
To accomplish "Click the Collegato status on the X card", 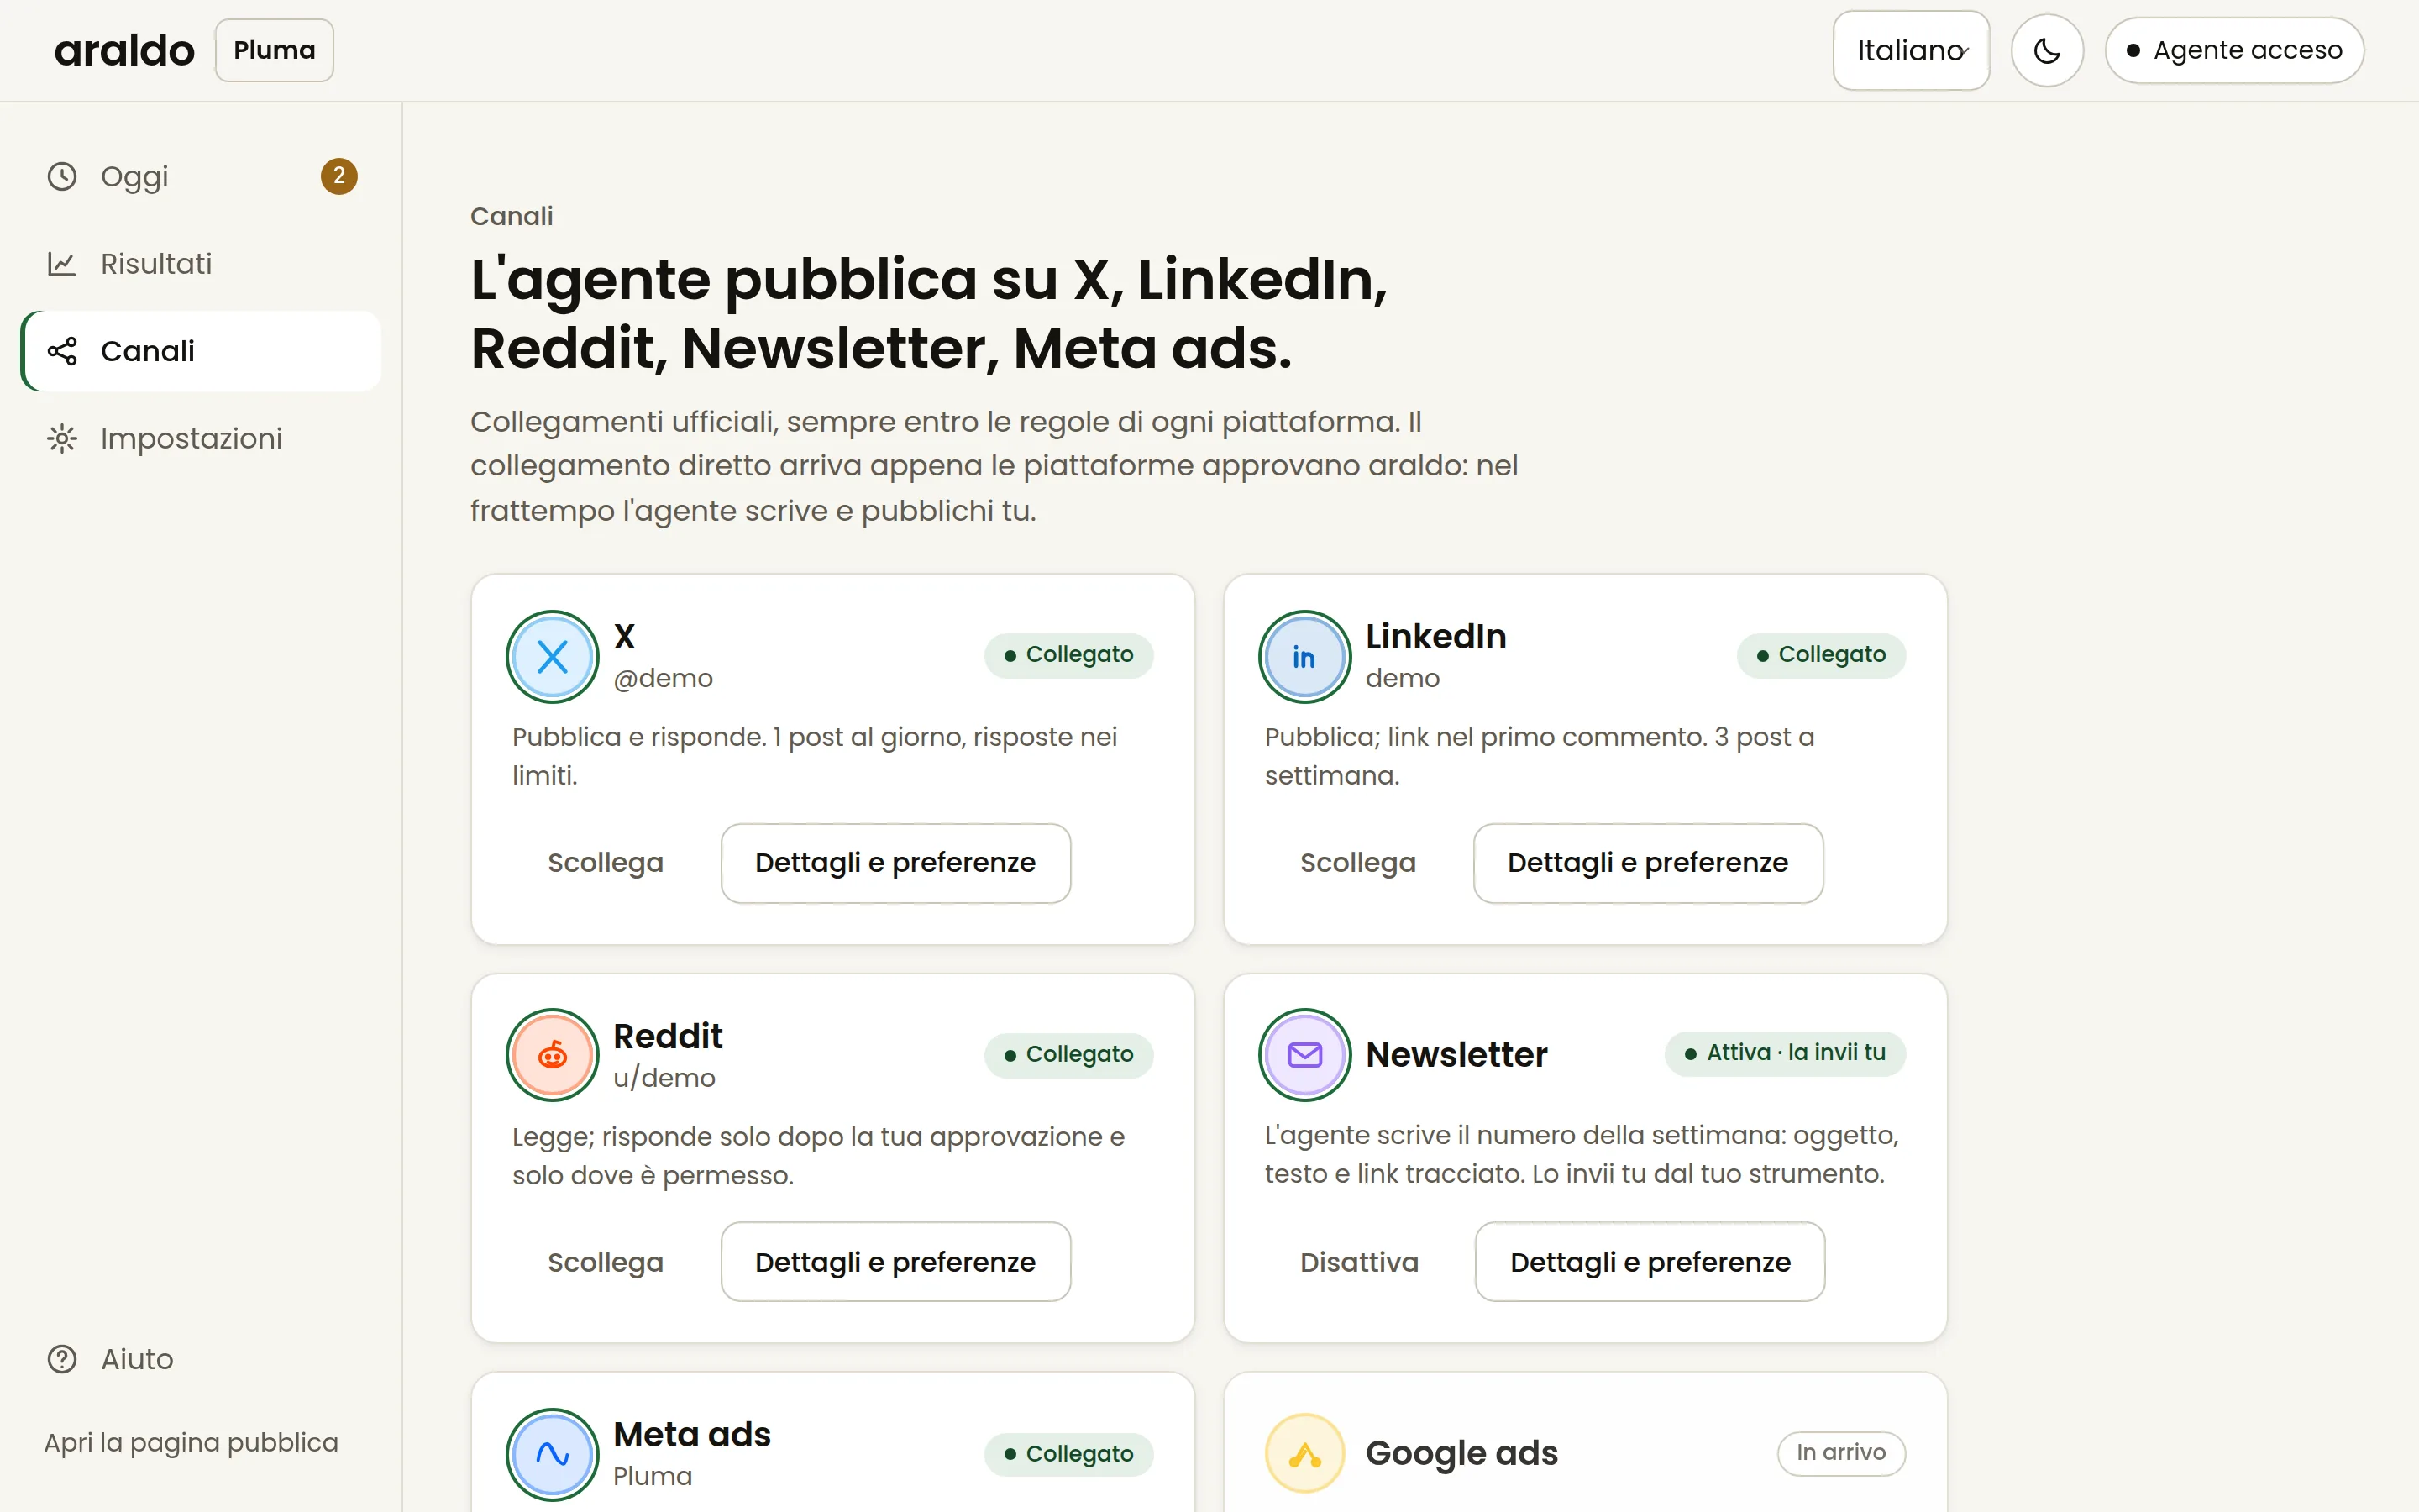I will (1068, 655).
